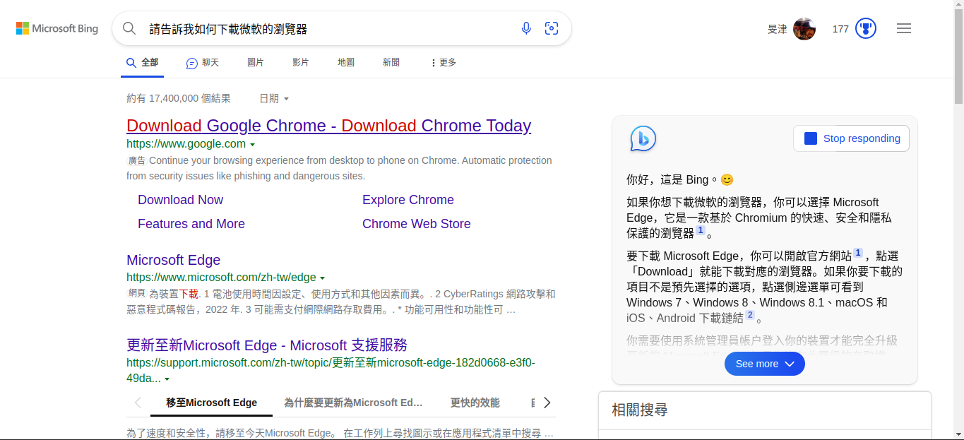Expand dropdown arrow beside microsoft.com/zh-tw/edge URL

[323, 278]
